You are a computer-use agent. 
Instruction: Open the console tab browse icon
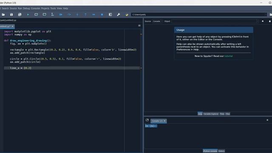point(147,120)
